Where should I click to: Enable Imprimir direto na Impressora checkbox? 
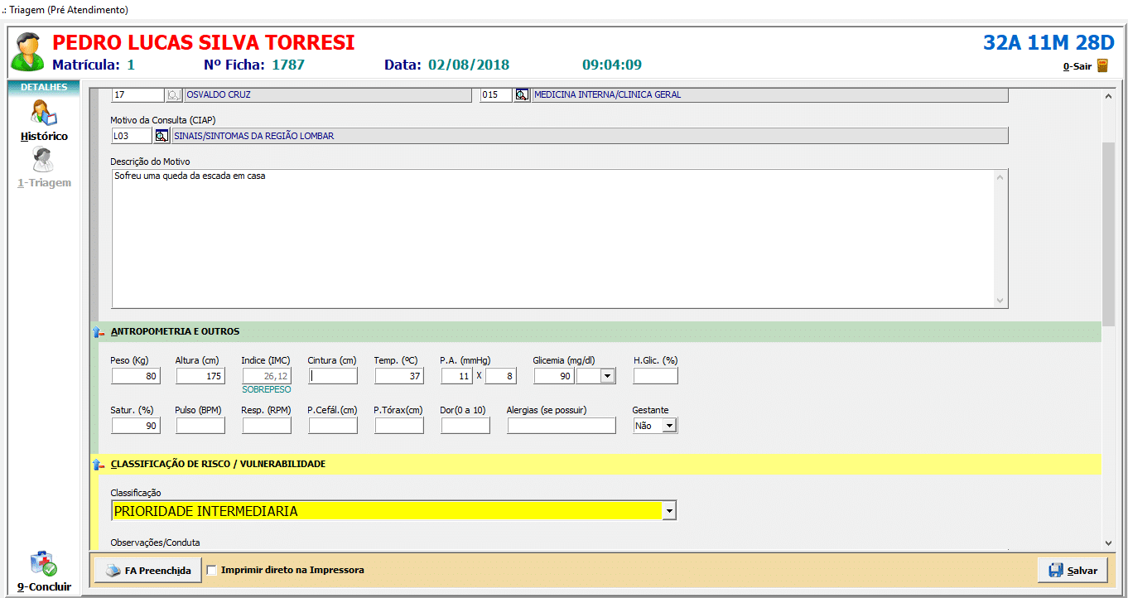[x=212, y=570]
